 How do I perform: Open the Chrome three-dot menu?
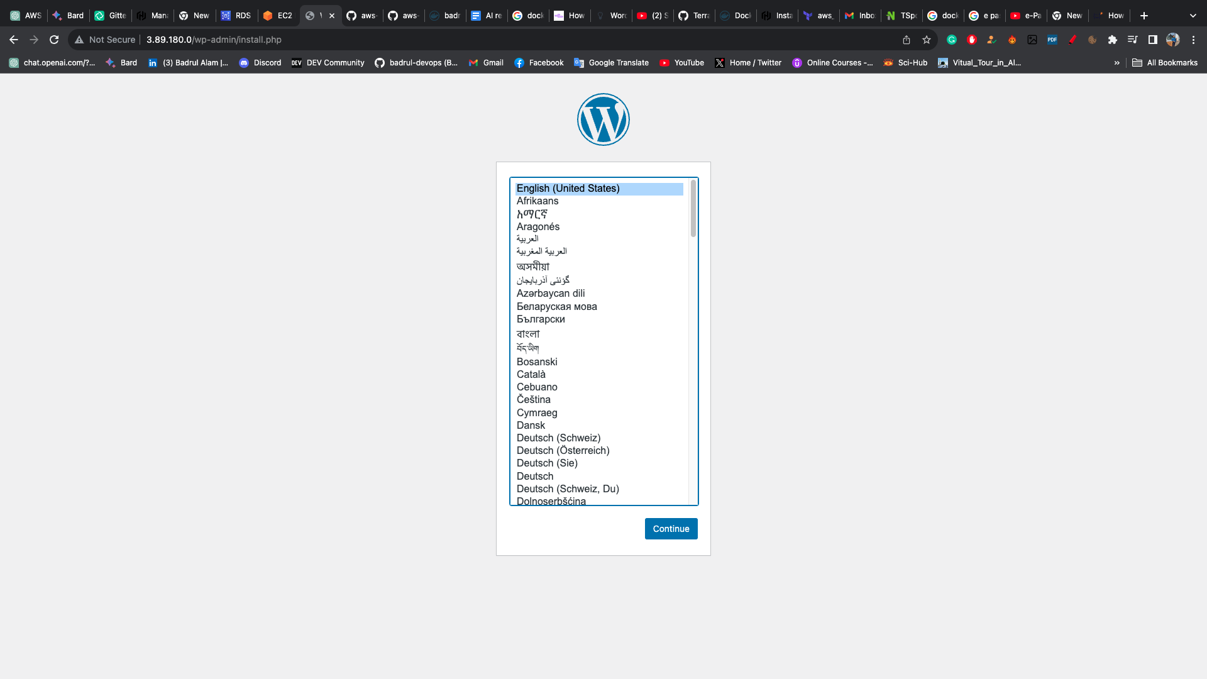[1193, 40]
